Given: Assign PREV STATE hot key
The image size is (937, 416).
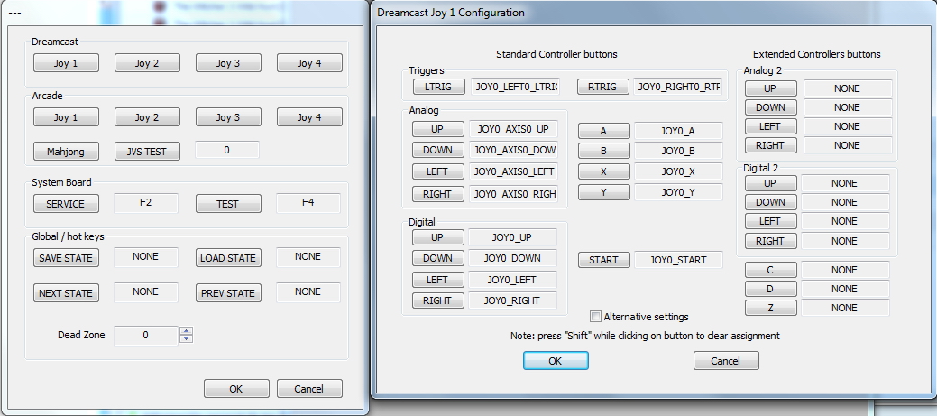Looking at the screenshot, I should 228,293.
